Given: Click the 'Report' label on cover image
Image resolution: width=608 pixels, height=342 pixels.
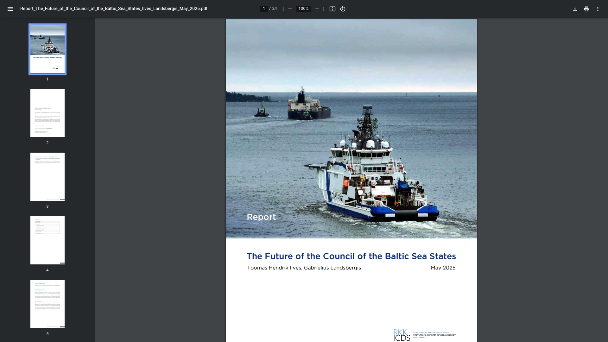Looking at the screenshot, I should tap(261, 217).
